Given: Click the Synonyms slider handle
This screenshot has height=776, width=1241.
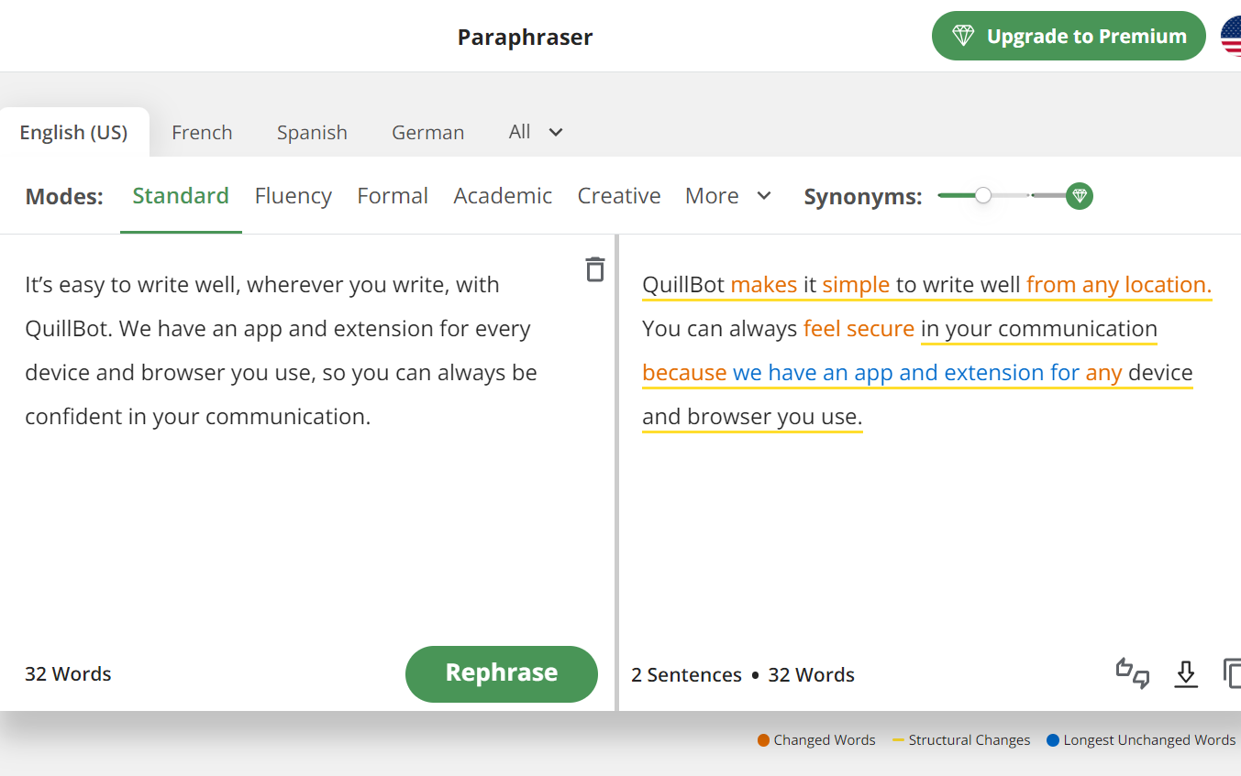Looking at the screenshot, I should coord(983,195).
